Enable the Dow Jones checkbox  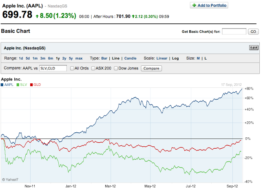click(x=116, y=68)
